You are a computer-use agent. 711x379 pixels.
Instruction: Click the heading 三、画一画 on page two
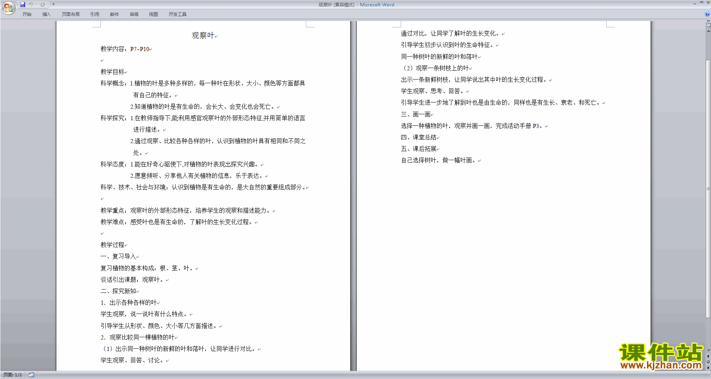pyautogui.click(x=415, y=114)
